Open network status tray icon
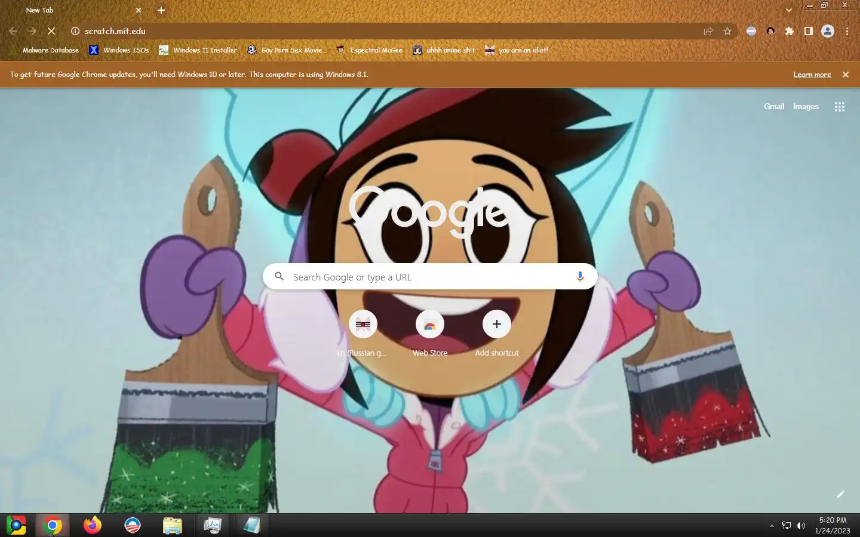 pos(787,526)
